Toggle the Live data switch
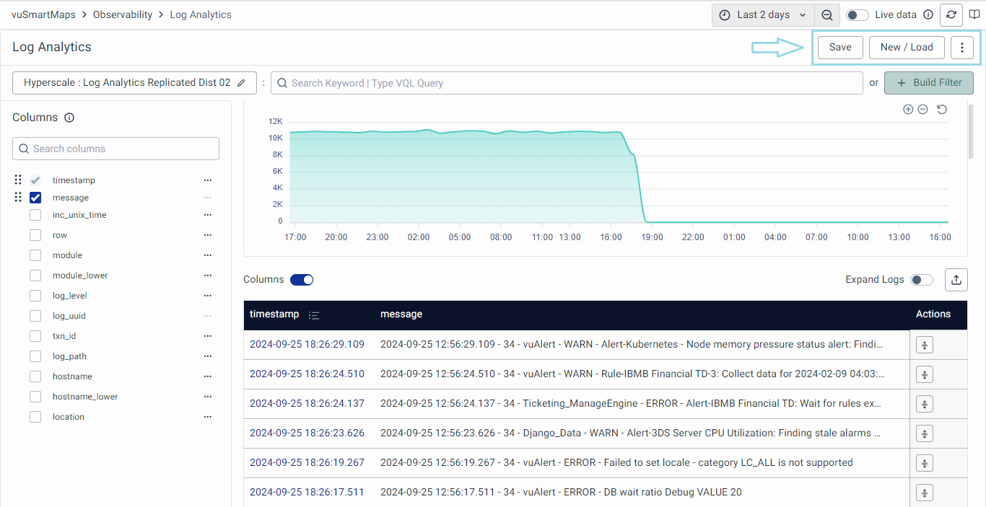This screenshot has width=986, height=507. pyautogui.click(x=857, y=15)
